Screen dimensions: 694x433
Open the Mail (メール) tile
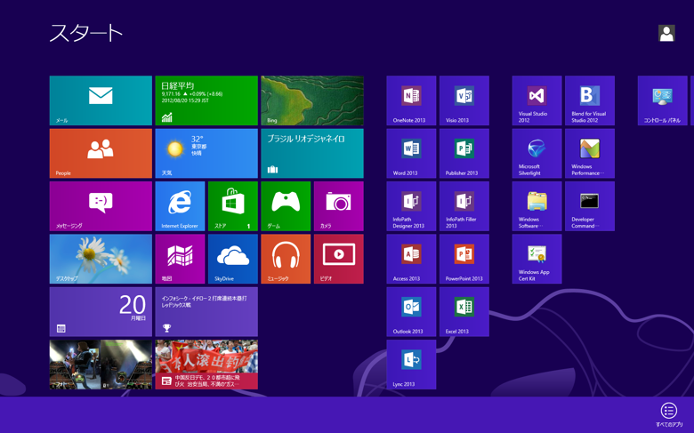pos(101,100)
